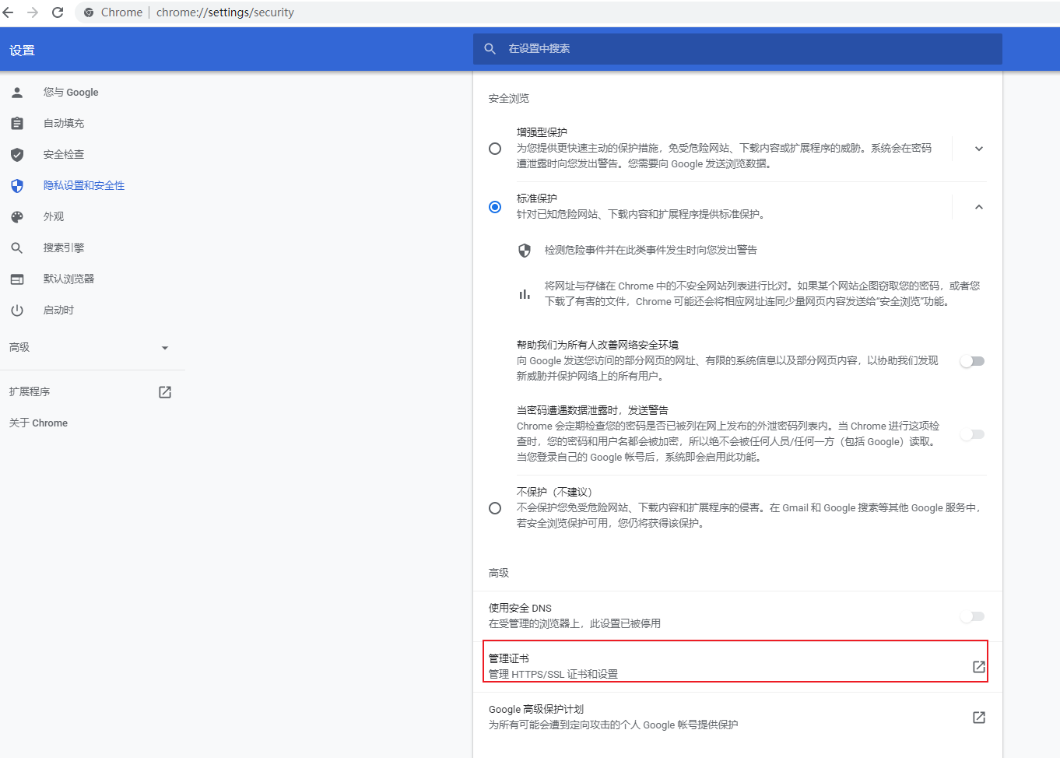Toggle 帮助我们为所有人改善网络安全环境 switch
Screen dimensions: 1060x758
coord(972,361)
